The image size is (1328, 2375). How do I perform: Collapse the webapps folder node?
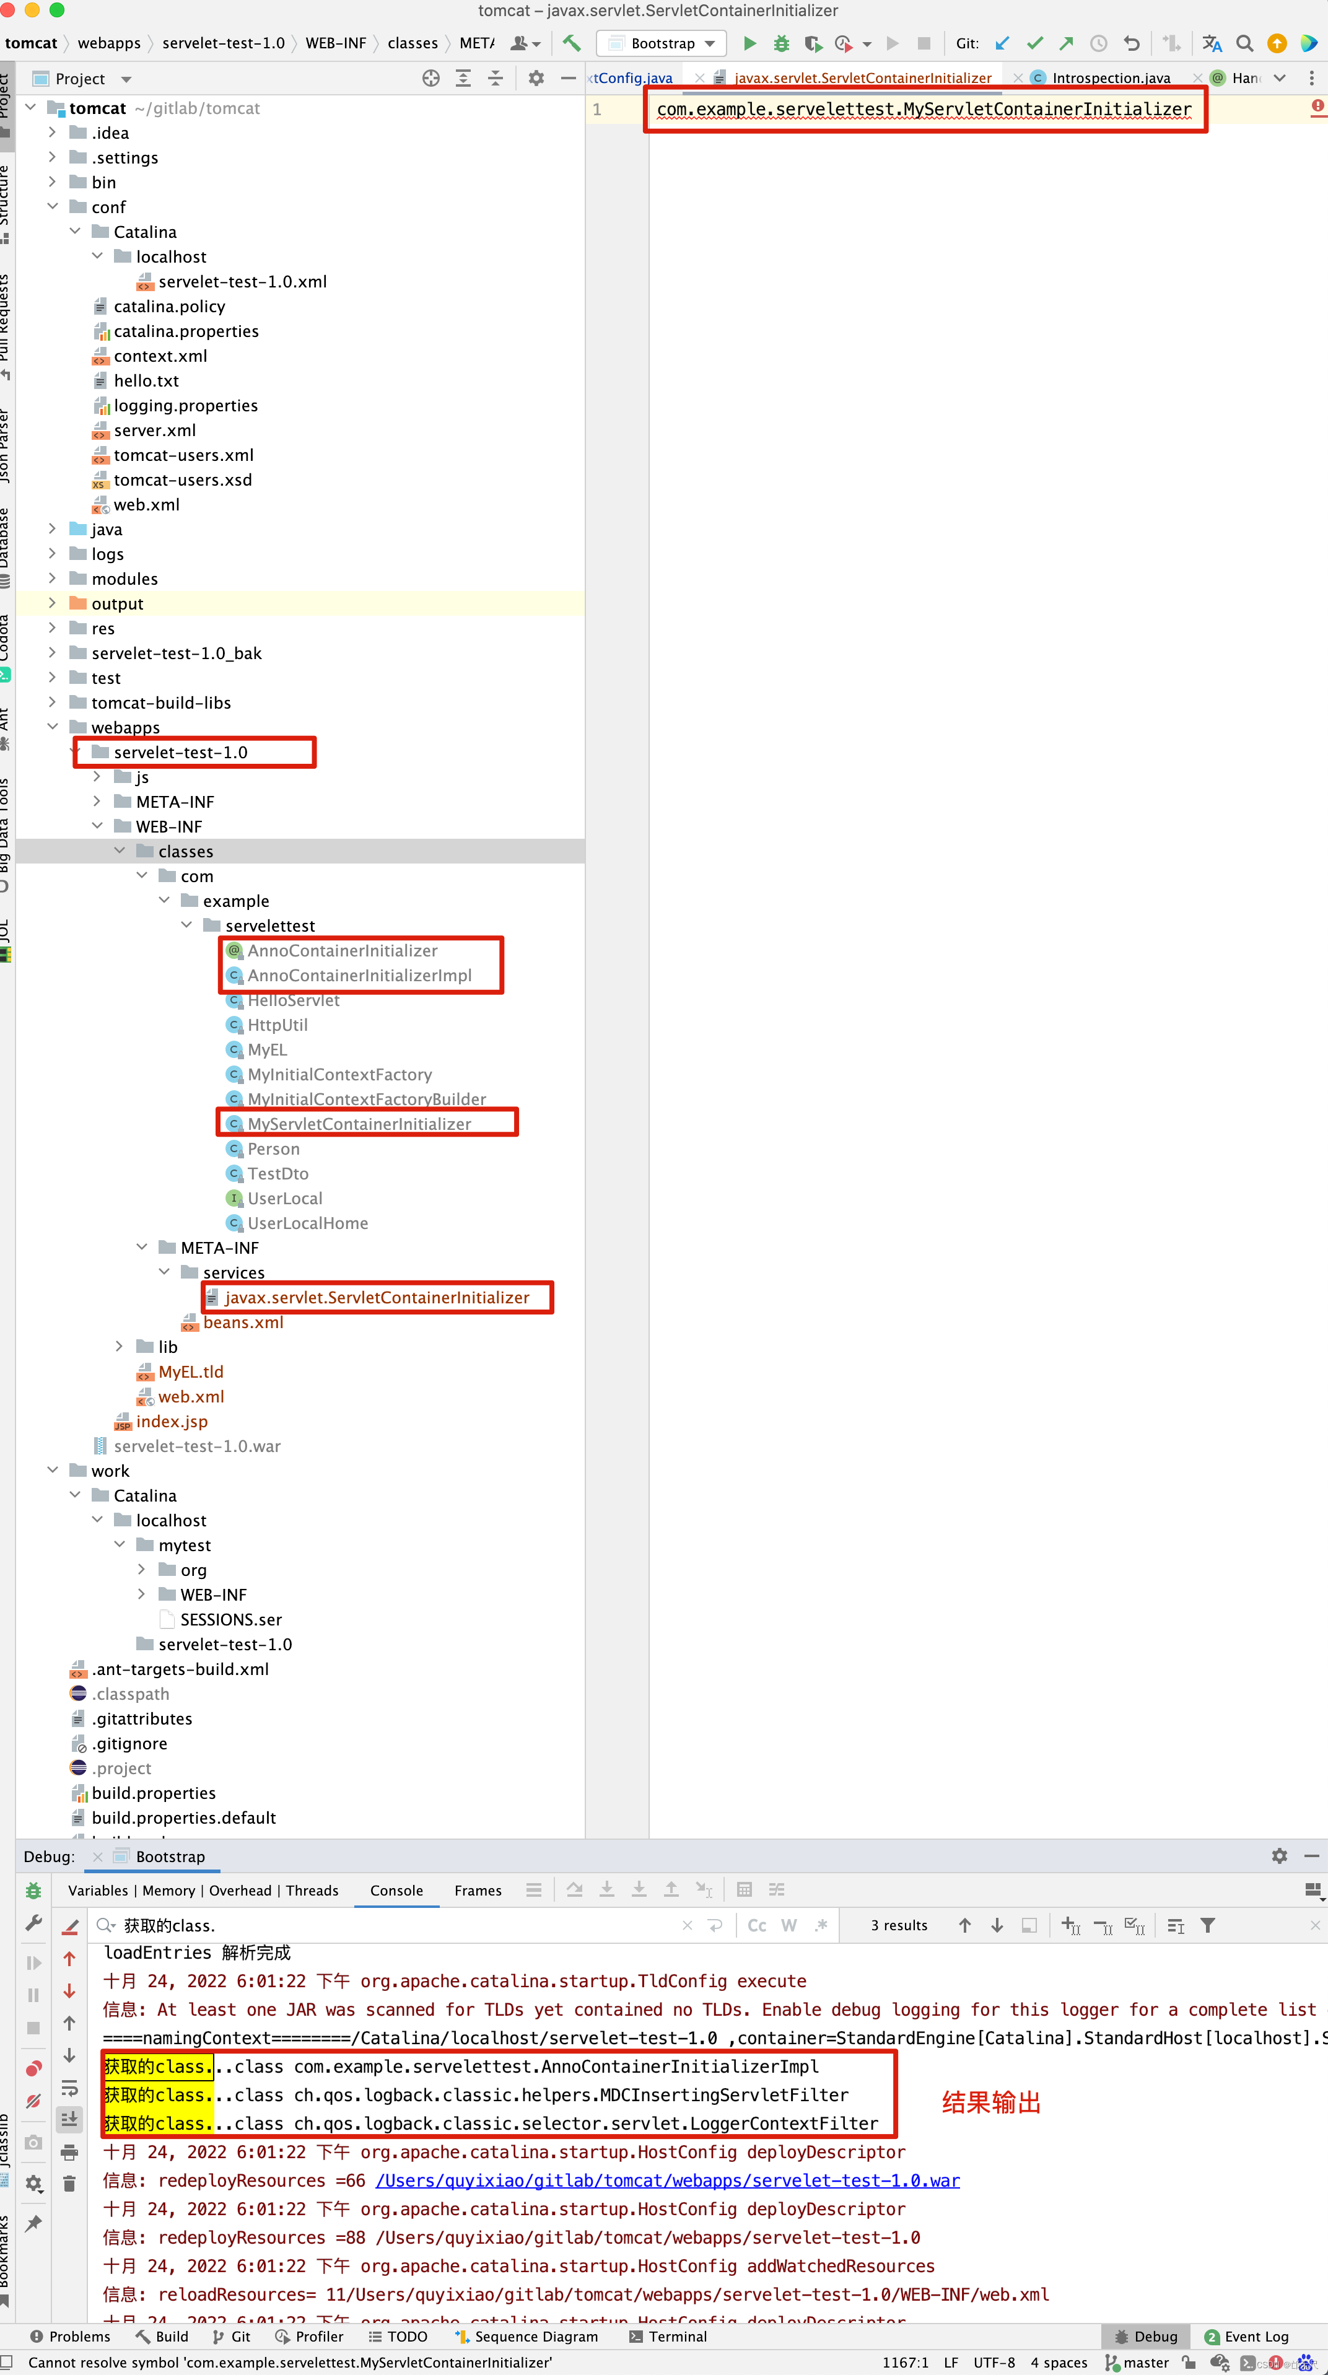click(53, 727)
